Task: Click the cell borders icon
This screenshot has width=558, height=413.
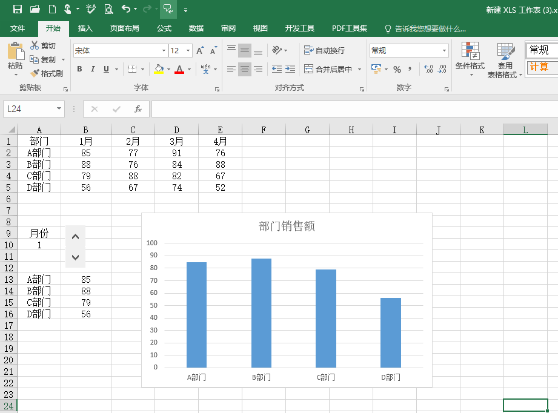Action: 133,69
